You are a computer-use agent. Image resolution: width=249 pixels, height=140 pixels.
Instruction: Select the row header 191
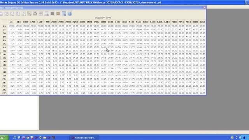4,75
